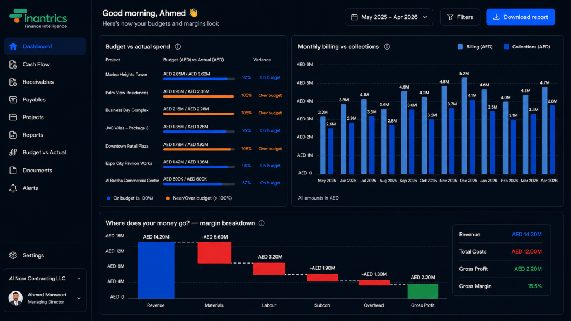Click info icon beside Monthly billing vs collections
Image resolution: width=571 pixels, height=321 pixels.
point(387,47)
